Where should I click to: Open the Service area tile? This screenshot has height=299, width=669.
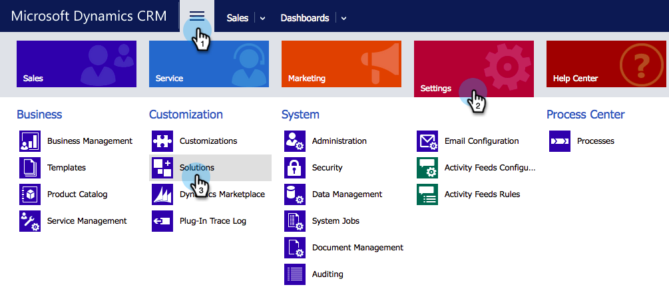[209, 64]
